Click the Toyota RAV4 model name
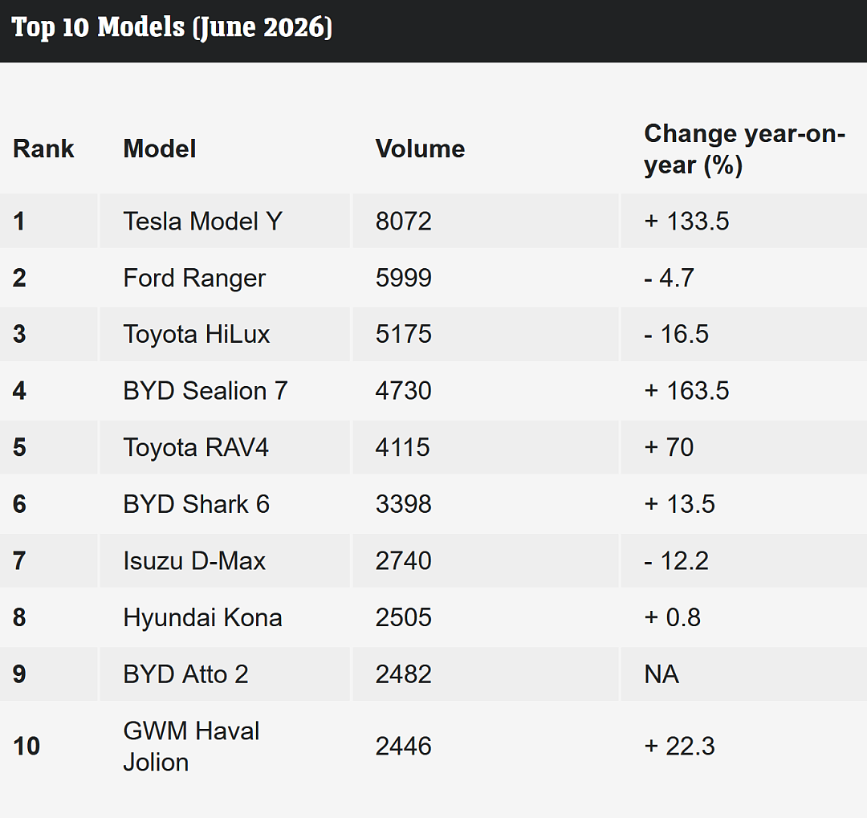This screenshot has height=818, width=867. coord(196,447)
